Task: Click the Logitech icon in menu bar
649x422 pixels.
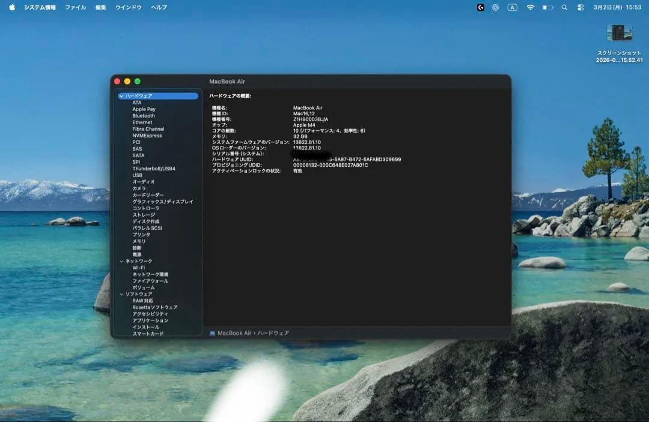Action: (481, 7)
